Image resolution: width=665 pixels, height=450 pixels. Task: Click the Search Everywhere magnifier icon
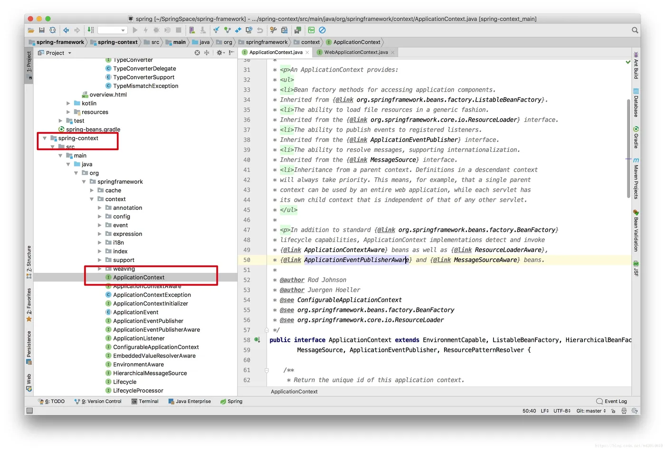[635, 30]
